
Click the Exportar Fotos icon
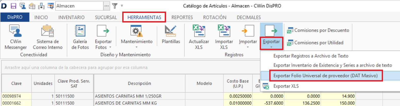coord(103,31)
